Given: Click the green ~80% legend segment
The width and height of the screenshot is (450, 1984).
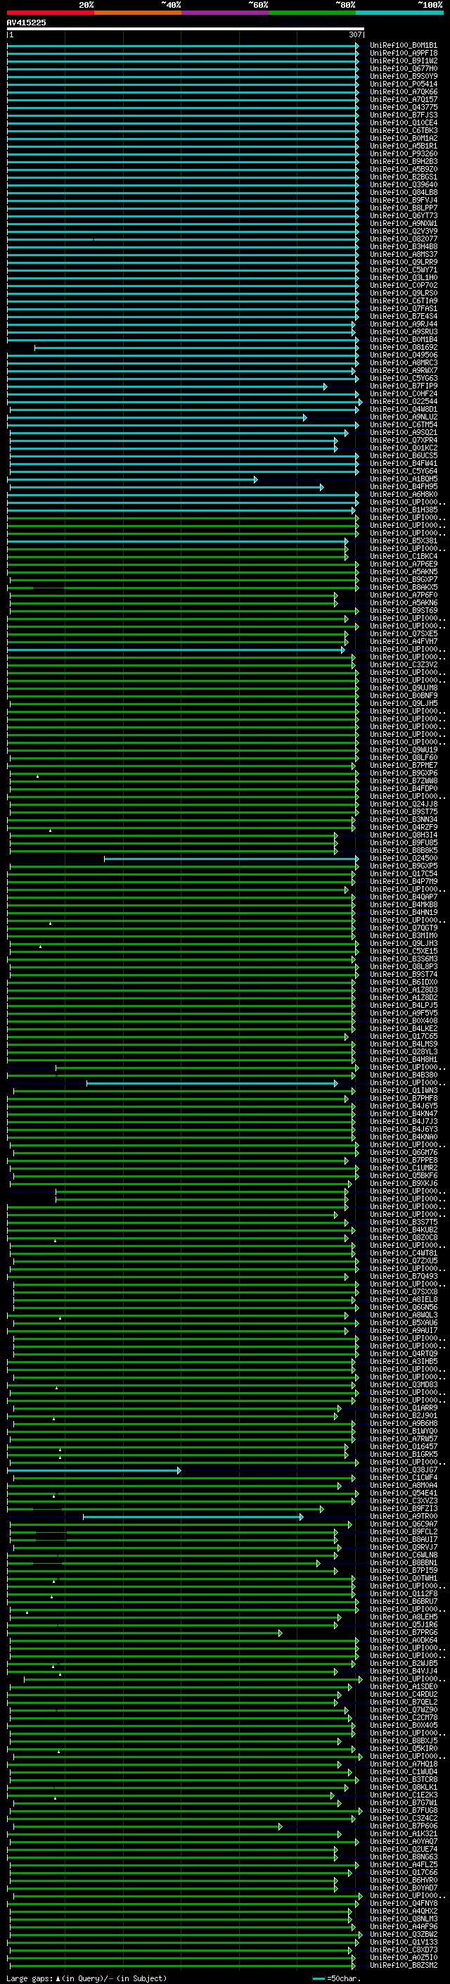Looking at the screenshot, I should 312,13.
